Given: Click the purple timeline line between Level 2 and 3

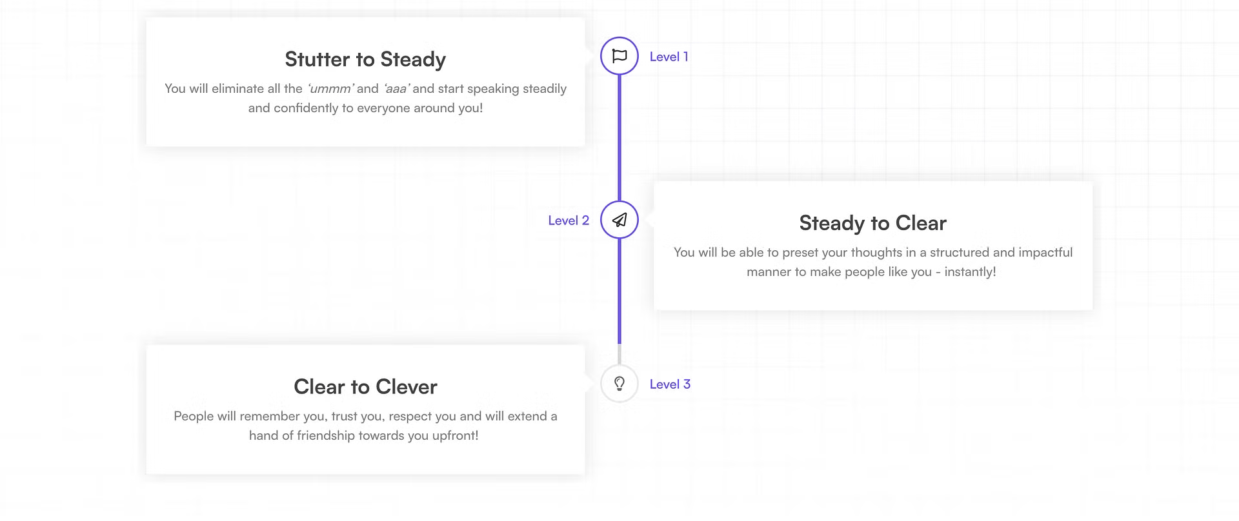Looking at the screenshot, I should click(x=619, y=291).
